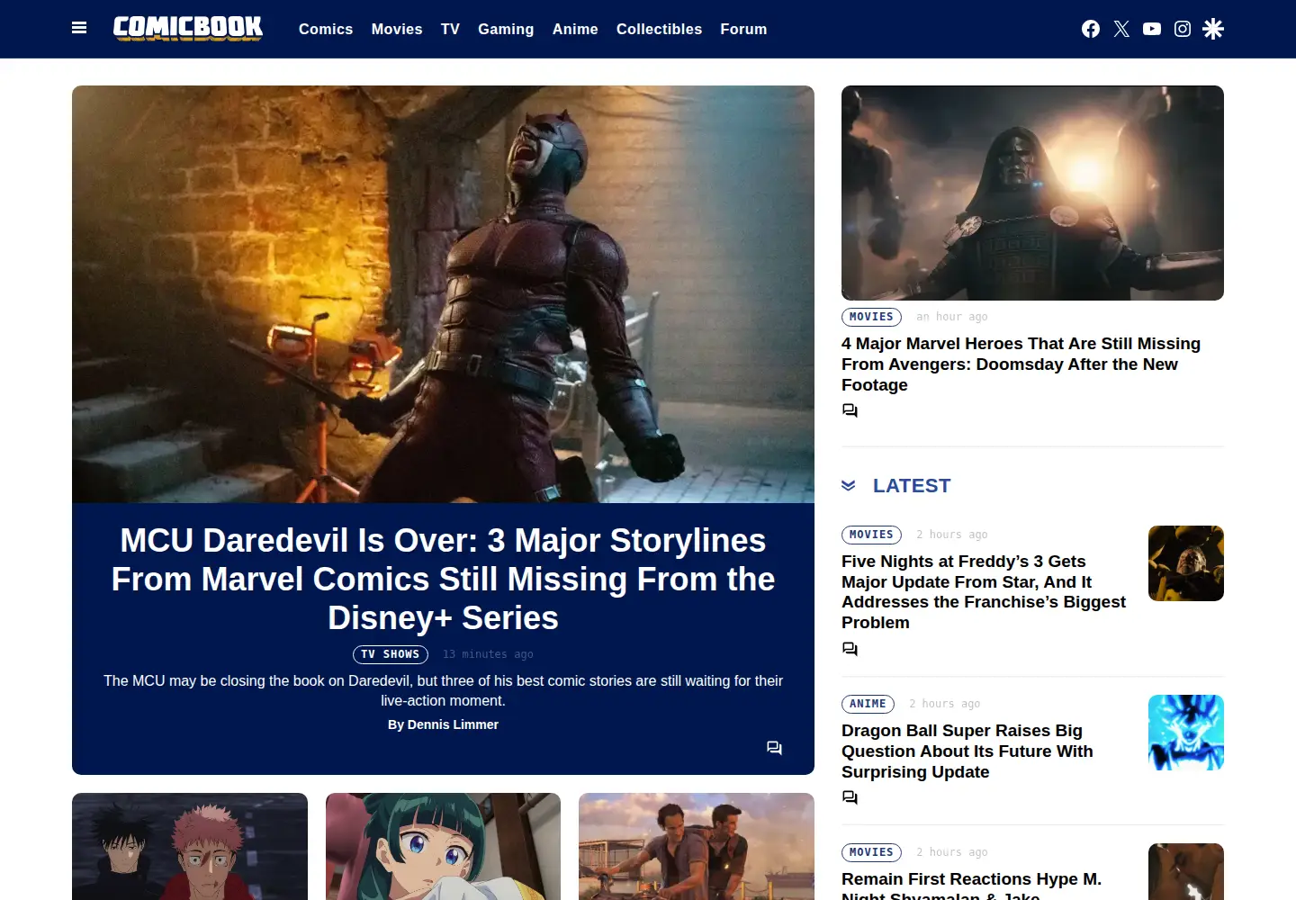
Task: Open the YouTube channel icon
Action: pyautogui.click(x=1152, y=29)
